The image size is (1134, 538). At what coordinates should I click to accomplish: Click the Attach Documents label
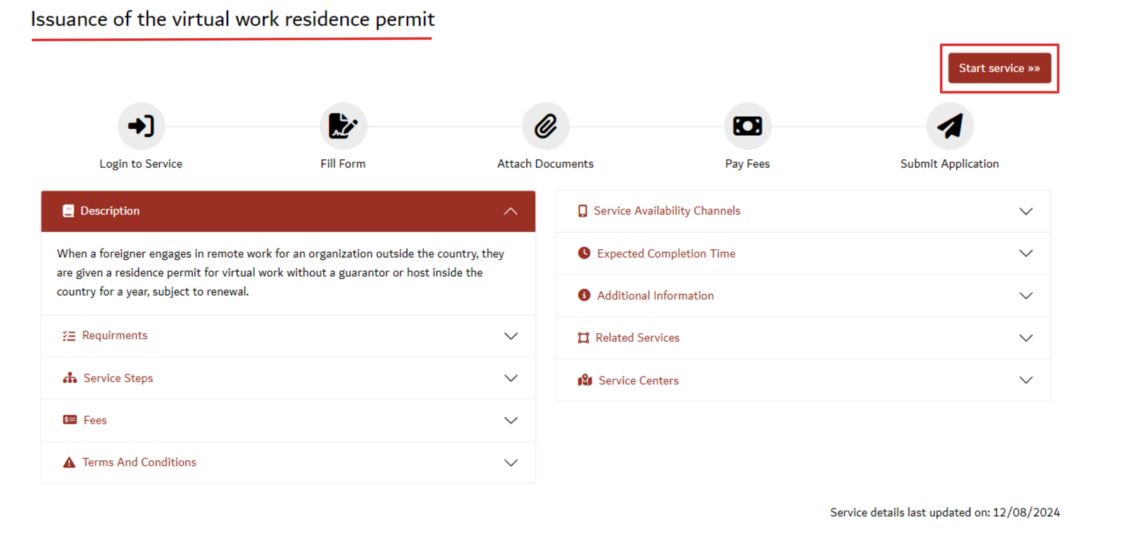coord(546,164)
